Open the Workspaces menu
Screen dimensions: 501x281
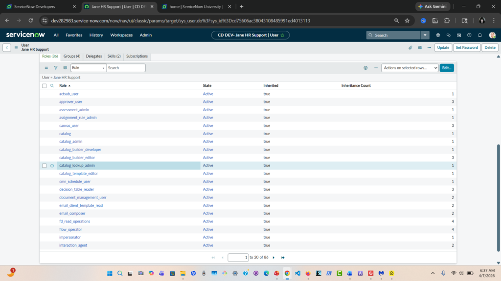121,35
